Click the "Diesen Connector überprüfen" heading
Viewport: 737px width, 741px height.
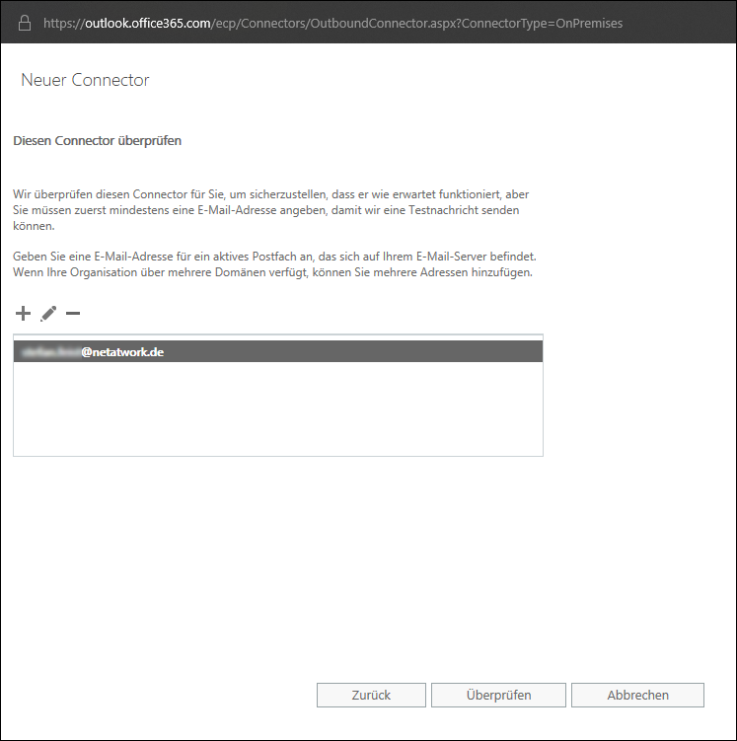click(97, 141)
